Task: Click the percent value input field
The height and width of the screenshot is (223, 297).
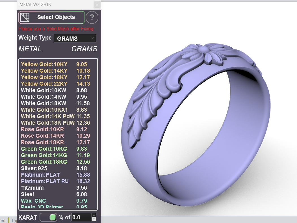Action: (82, 217)
